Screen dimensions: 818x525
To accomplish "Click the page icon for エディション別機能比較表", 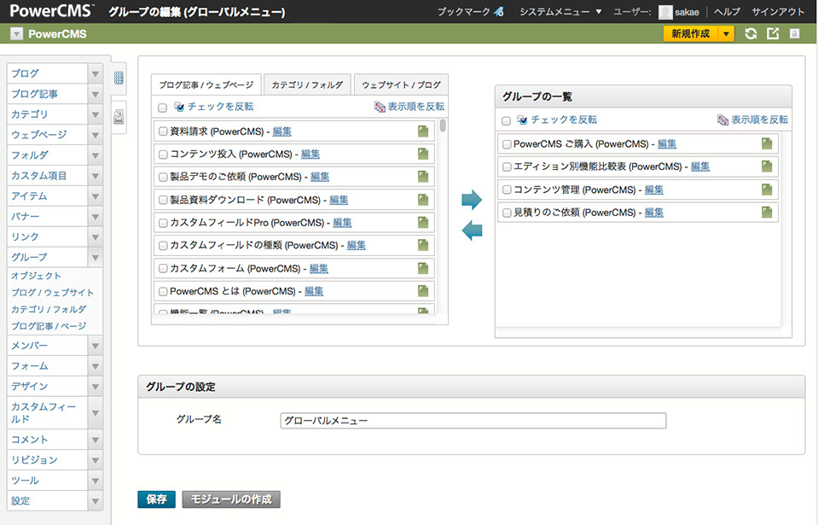I will 766,166.
